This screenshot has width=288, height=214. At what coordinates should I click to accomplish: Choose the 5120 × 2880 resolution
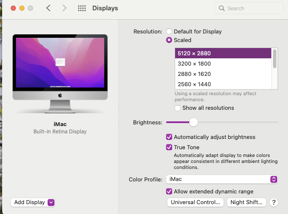point(223,53)
